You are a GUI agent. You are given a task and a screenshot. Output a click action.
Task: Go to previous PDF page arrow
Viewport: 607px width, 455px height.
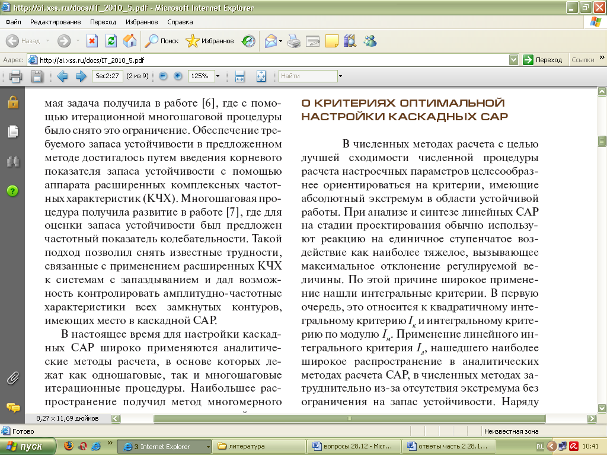tap(62, 76)
